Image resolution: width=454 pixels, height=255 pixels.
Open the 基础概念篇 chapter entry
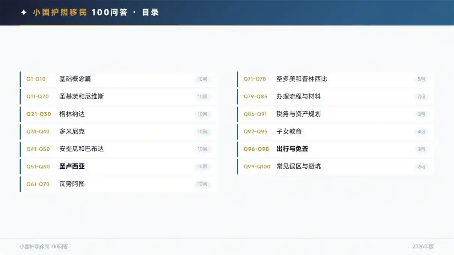pyautogui.click(x=118, y=79)
